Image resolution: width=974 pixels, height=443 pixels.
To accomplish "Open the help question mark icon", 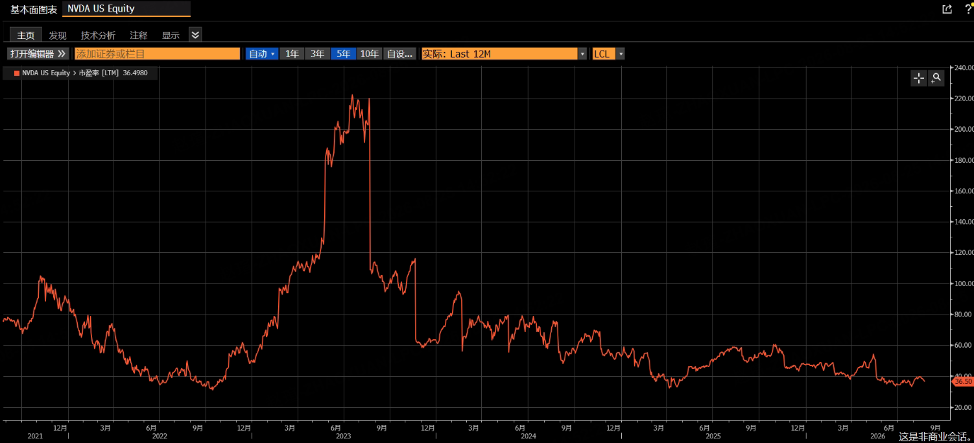I will click(968, 9).
